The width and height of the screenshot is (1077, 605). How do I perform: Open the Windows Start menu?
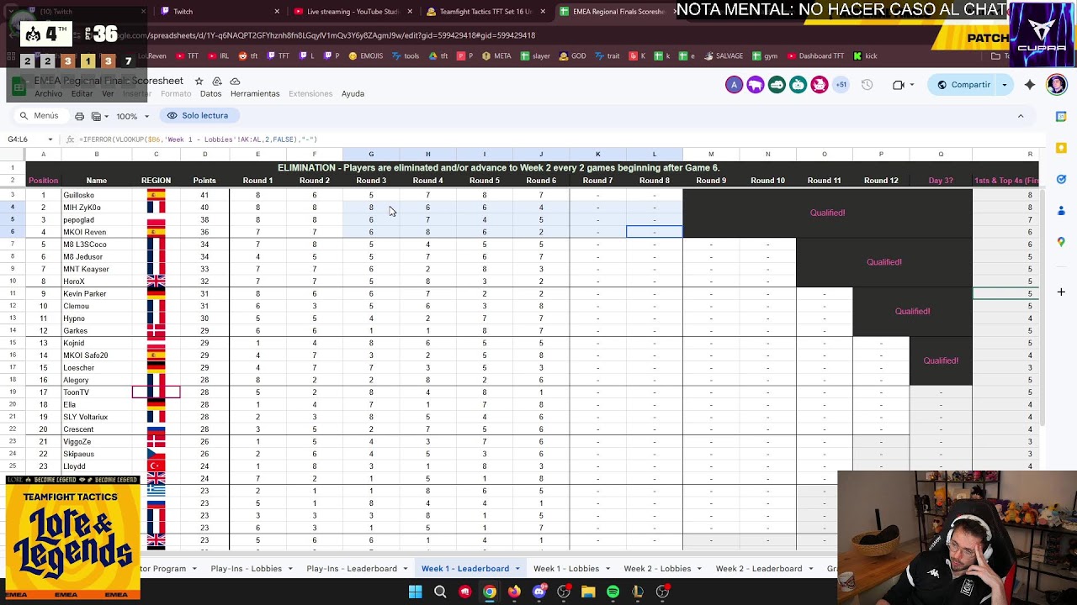(415, 592)
